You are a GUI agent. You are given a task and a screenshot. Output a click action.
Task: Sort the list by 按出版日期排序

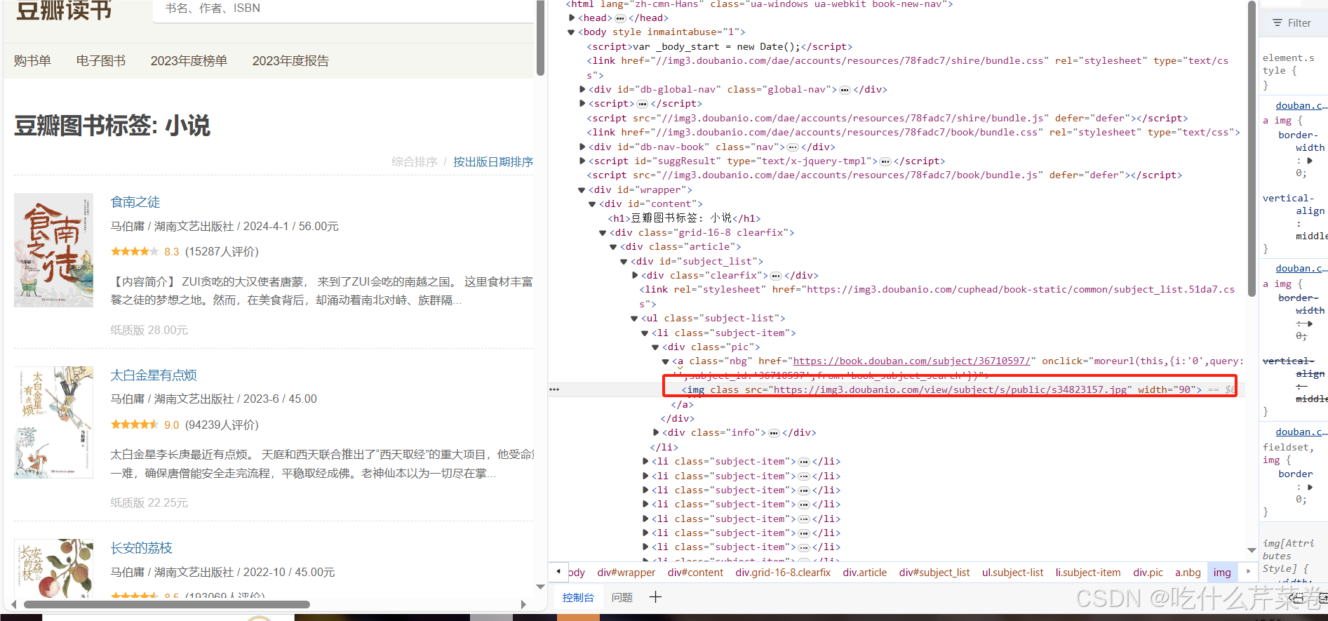tap(493, 162)
